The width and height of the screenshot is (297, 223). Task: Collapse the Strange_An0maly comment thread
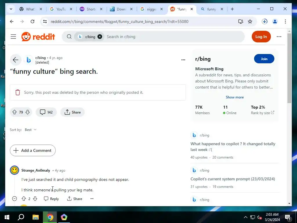click(15, 199)
